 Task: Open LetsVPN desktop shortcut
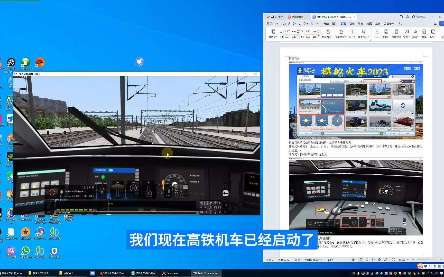coord(11,252)
